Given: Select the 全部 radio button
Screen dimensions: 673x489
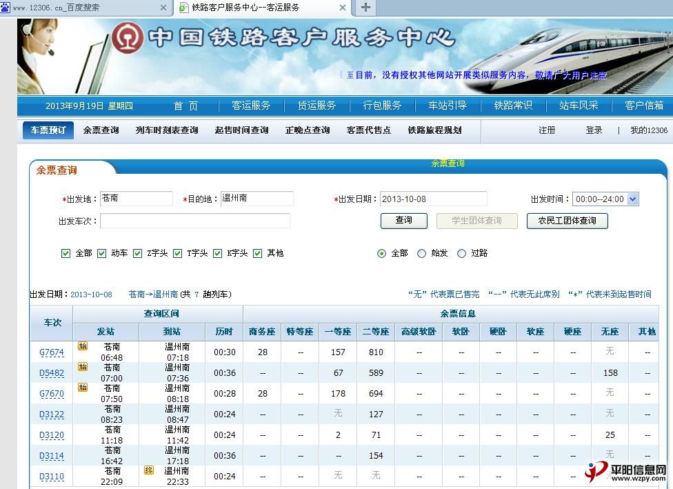Looking at the screenshot, I should click(x=381, y=253).
